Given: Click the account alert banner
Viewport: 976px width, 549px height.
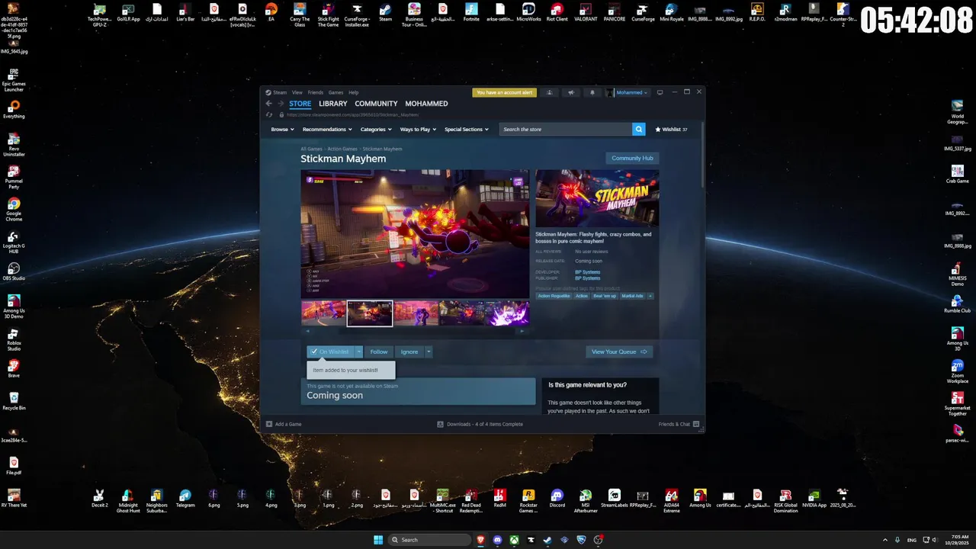Looking at the screenshot, I should [504, 92].
